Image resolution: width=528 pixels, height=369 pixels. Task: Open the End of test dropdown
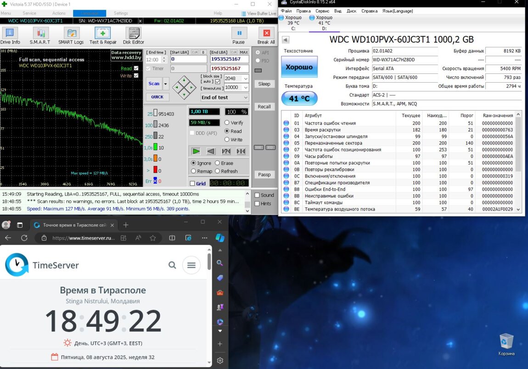click(225, 97)
